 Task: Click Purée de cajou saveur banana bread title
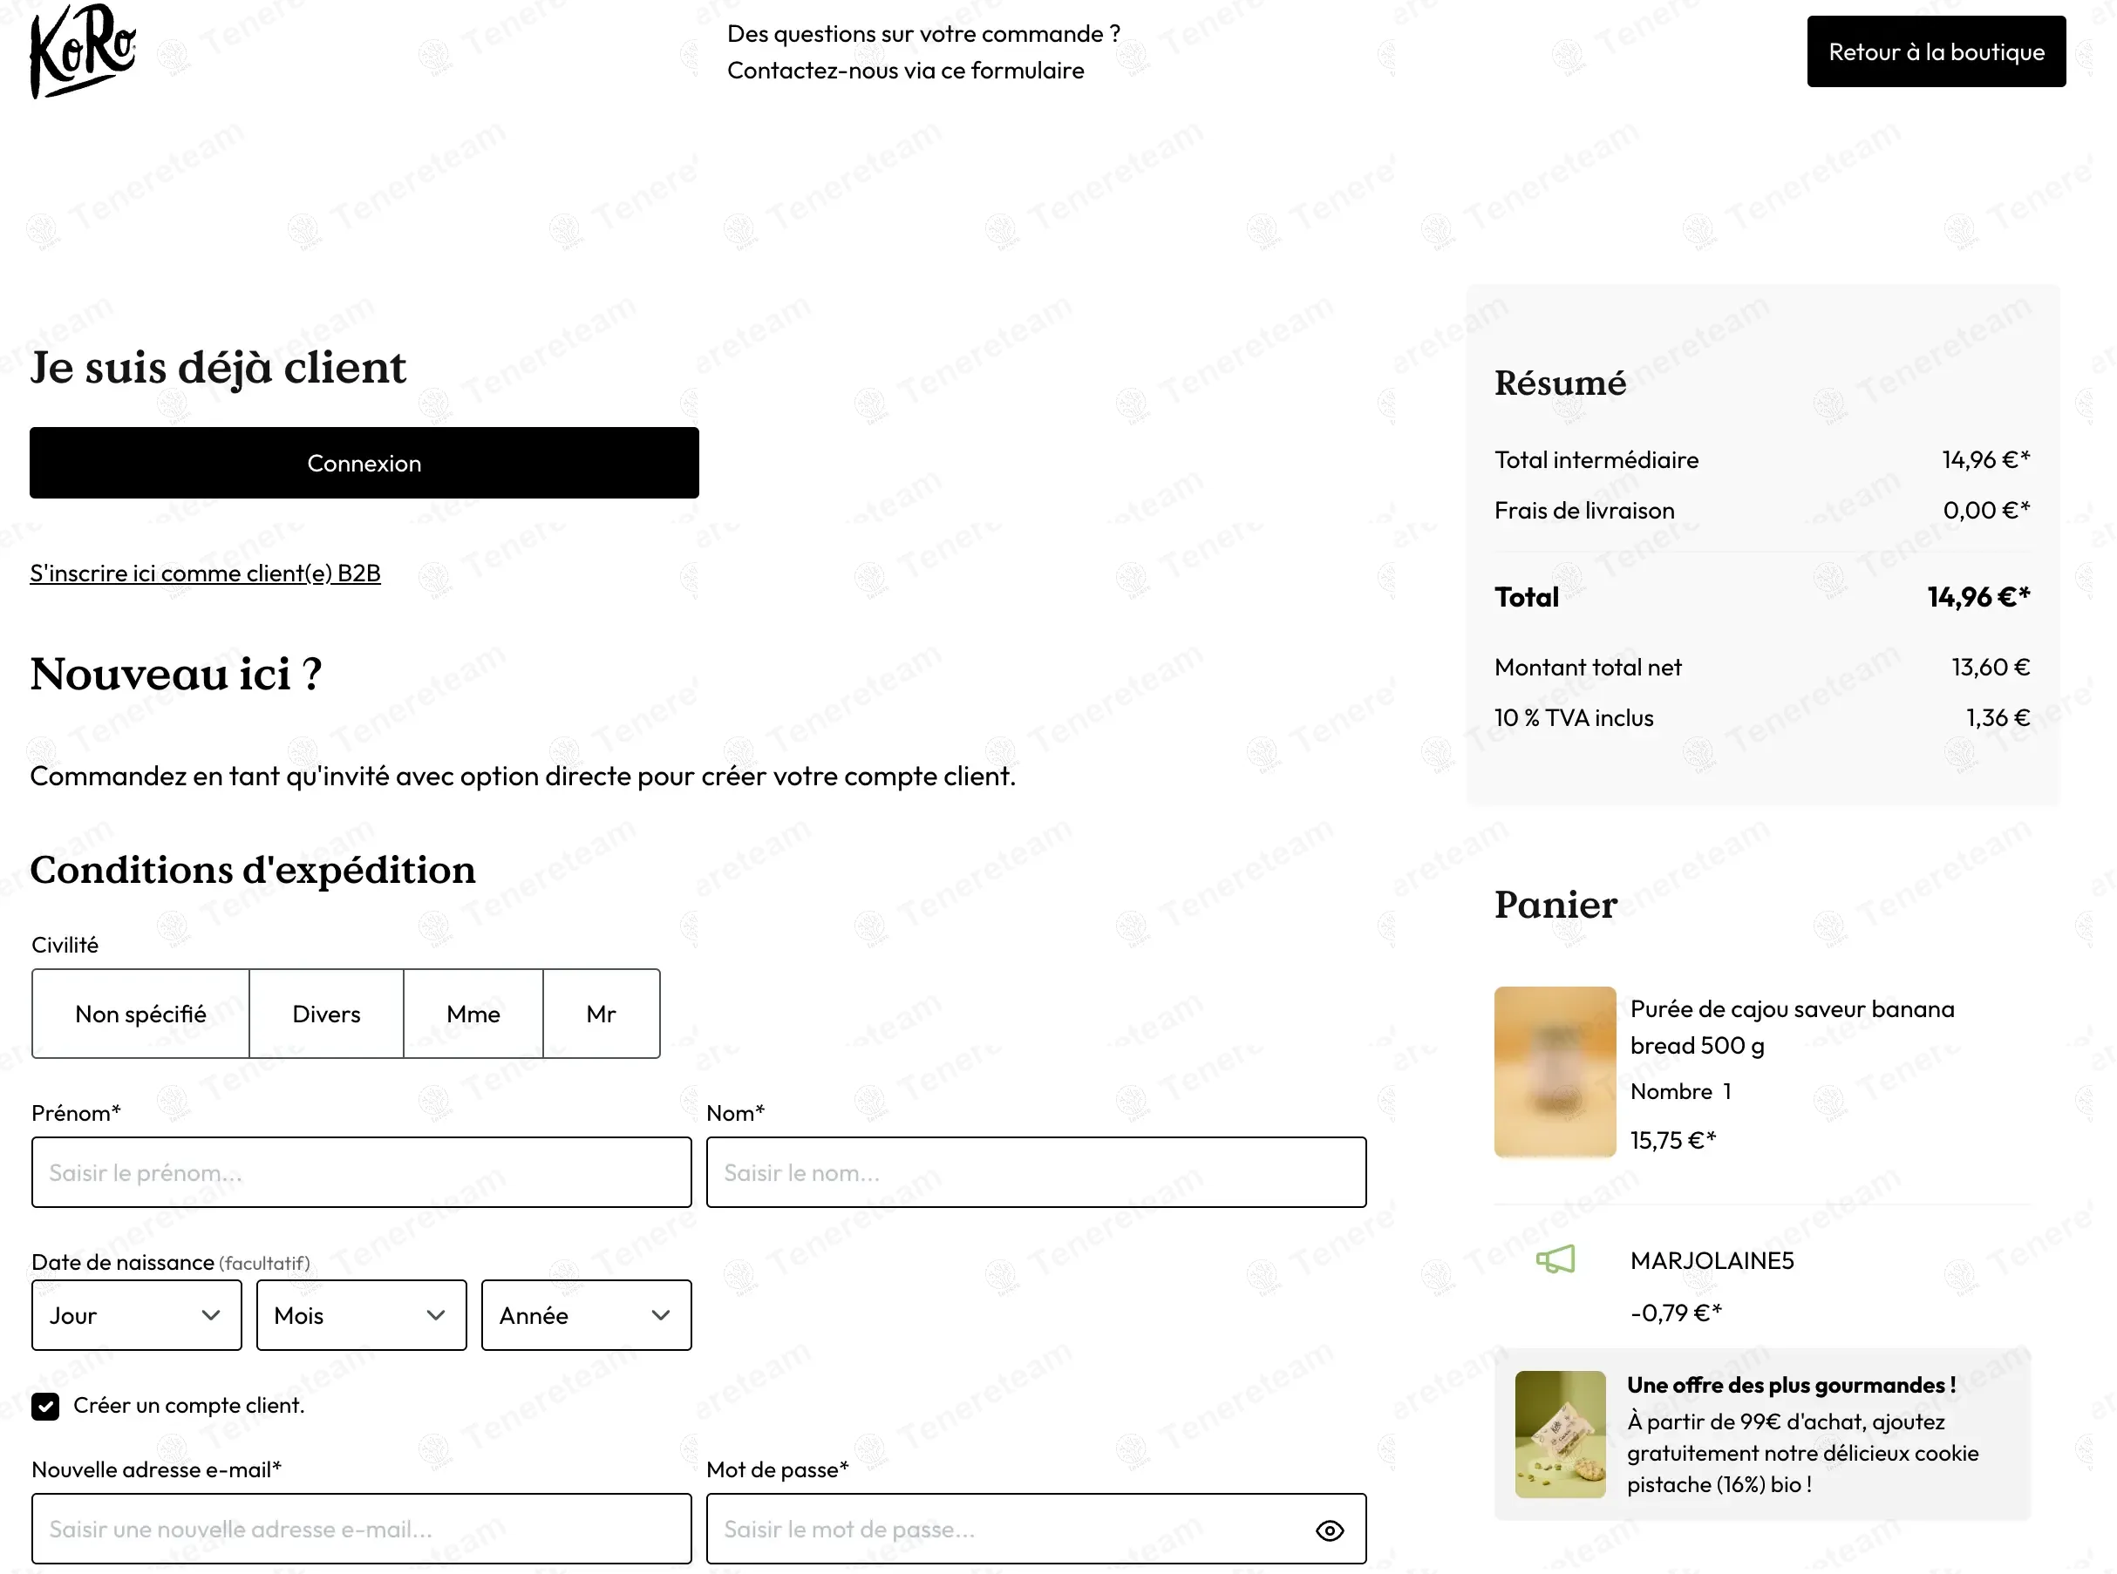coord(1792,1027)
